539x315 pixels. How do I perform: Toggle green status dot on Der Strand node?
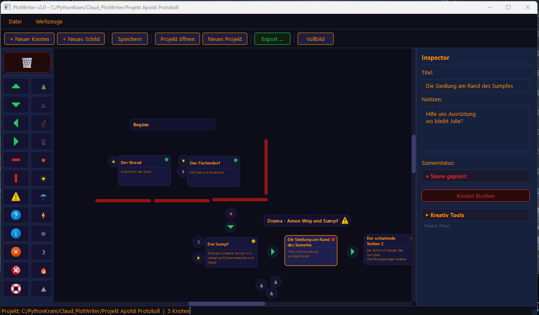166,159
